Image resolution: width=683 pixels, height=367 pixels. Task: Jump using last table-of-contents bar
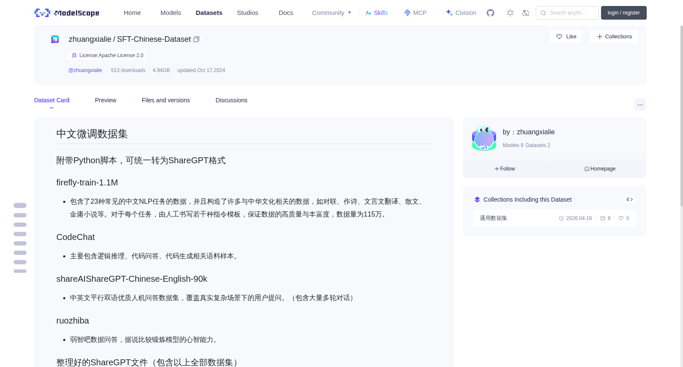[x=20, y=271]
